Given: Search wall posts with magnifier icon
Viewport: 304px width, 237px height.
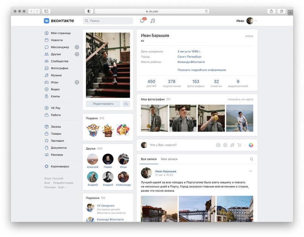Looking at the screenshot, I should point(252,159).
